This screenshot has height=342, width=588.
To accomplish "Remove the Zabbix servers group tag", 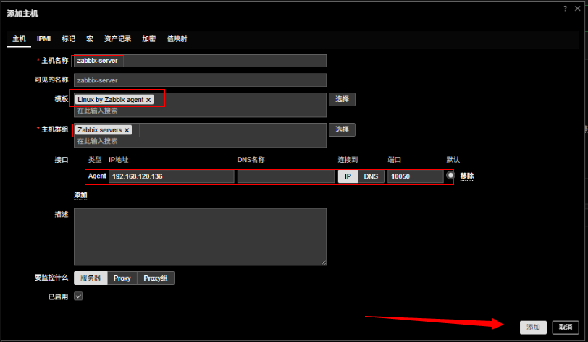I will (127, 130).
